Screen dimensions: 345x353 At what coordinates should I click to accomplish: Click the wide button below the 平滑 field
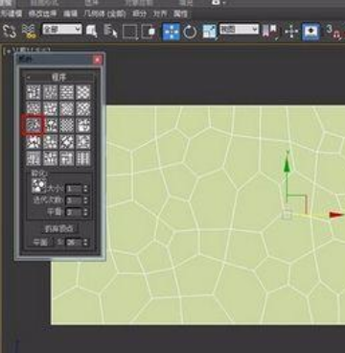[x=59, y=228]
